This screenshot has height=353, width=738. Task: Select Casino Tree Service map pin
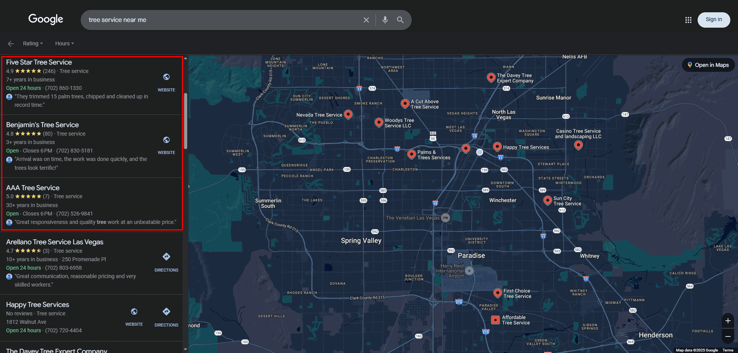(578, 145)
